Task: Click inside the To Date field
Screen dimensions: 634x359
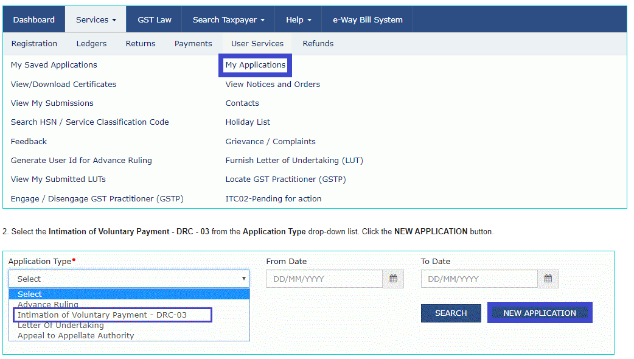Action: pyautogui.click(x=479, y=279)
